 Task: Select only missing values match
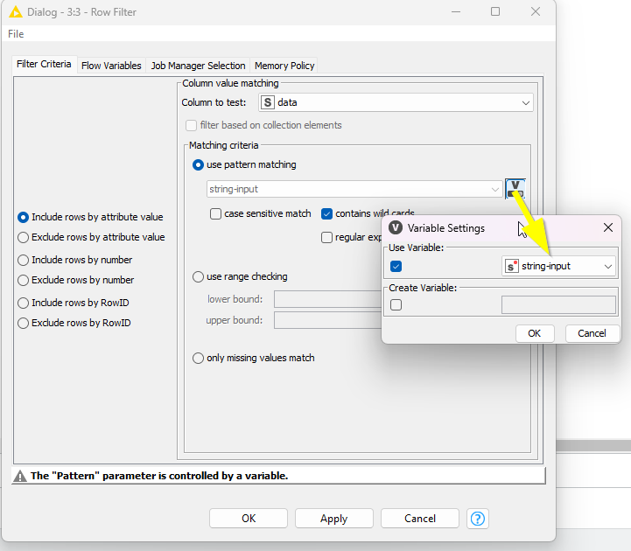(198, 358)
